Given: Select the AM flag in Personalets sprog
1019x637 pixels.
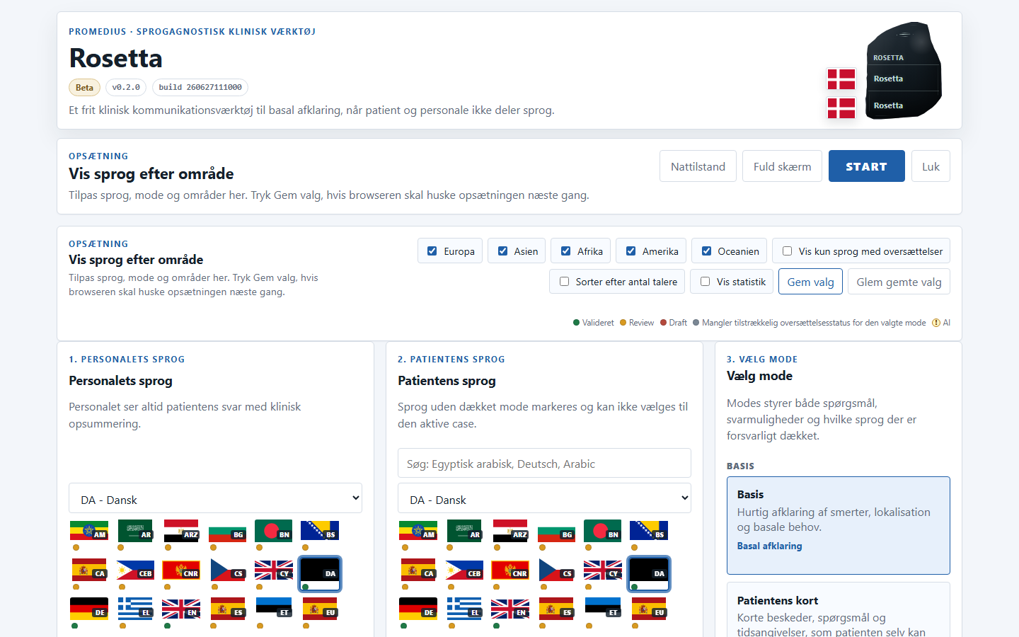Looking at the screenshot, I should (89, 531).
